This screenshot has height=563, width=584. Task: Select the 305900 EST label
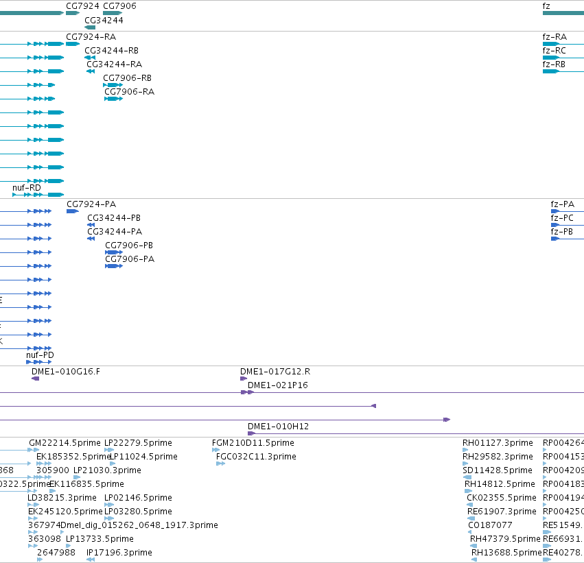(x=53, y=470)
